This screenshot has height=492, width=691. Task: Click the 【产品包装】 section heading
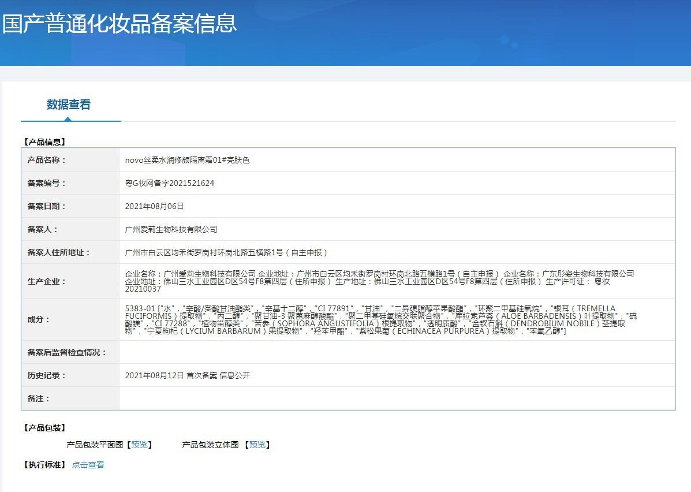pos(44,428)
